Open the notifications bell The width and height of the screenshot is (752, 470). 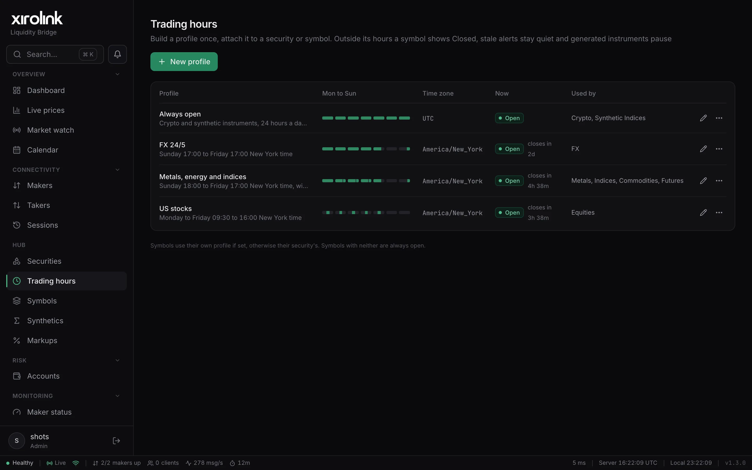tap(117, 54)
